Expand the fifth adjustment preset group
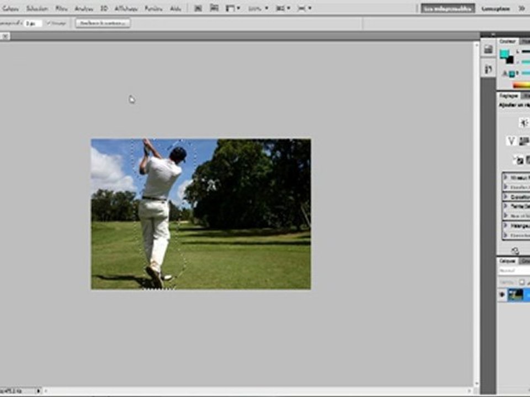 (506, 216)
